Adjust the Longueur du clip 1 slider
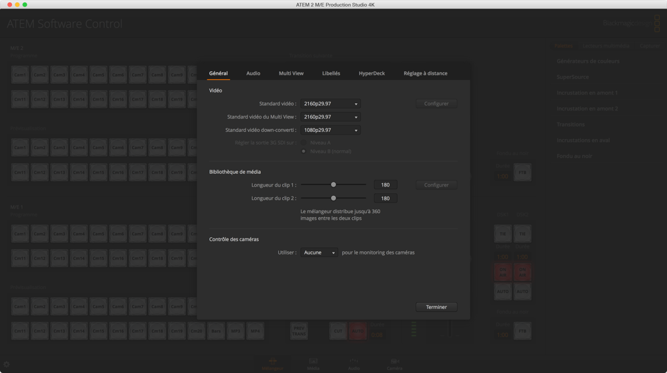This screenshot has width=667, height=373. (333, 185)
